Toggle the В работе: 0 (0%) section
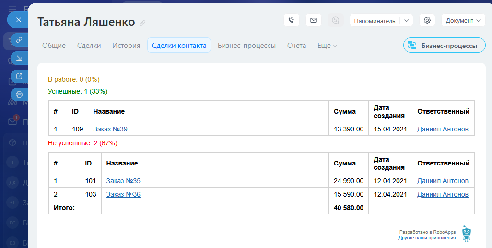The image size is (492, 248). point(74,80)
